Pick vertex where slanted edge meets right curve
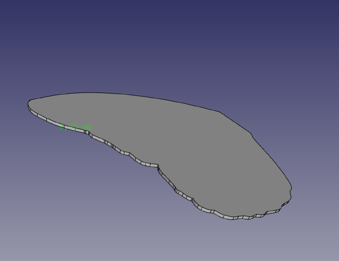 pyautogui.click(x=251, y=133)
